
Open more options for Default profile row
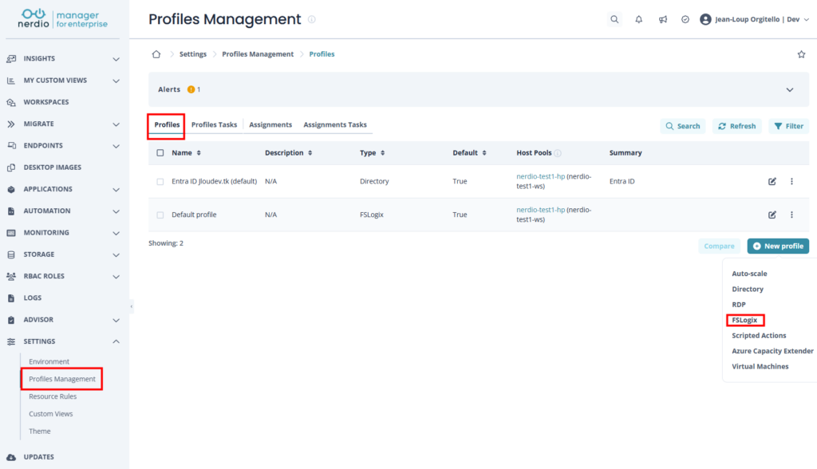(791, 215)
